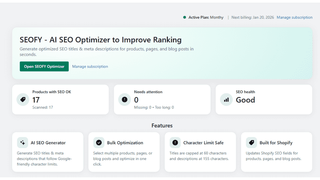Click 'Missing: 0 • Too long: 0' text
Viewport: 320px width, 180px height.
pos(154,107)
